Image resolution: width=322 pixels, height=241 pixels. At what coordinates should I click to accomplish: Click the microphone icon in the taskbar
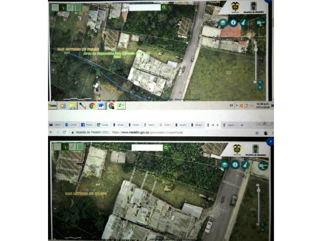click(x=83, y=106)
